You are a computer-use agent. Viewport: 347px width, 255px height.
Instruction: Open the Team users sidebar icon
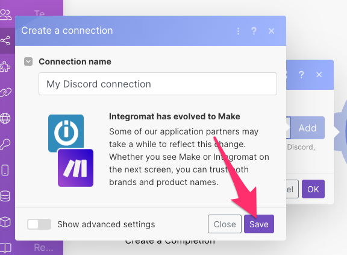5,15
